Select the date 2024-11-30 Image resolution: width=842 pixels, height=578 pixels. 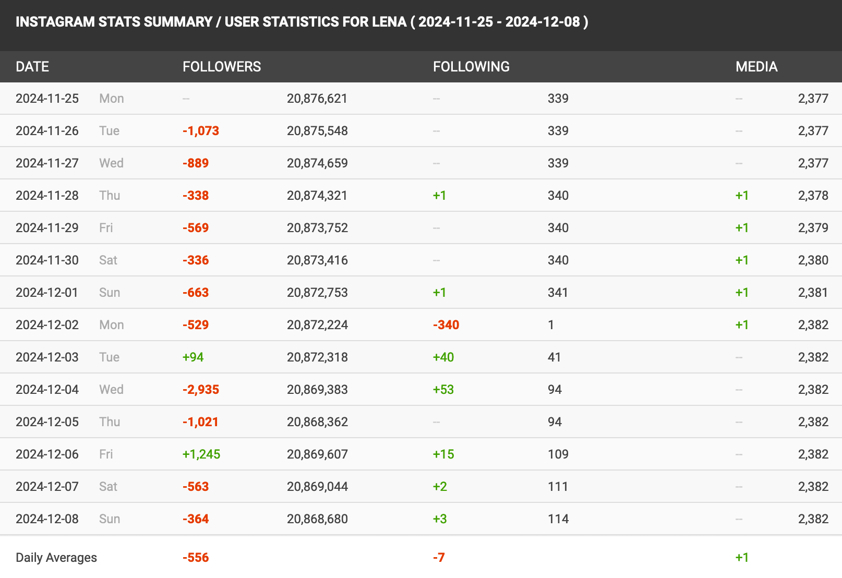tap(47, 260)
